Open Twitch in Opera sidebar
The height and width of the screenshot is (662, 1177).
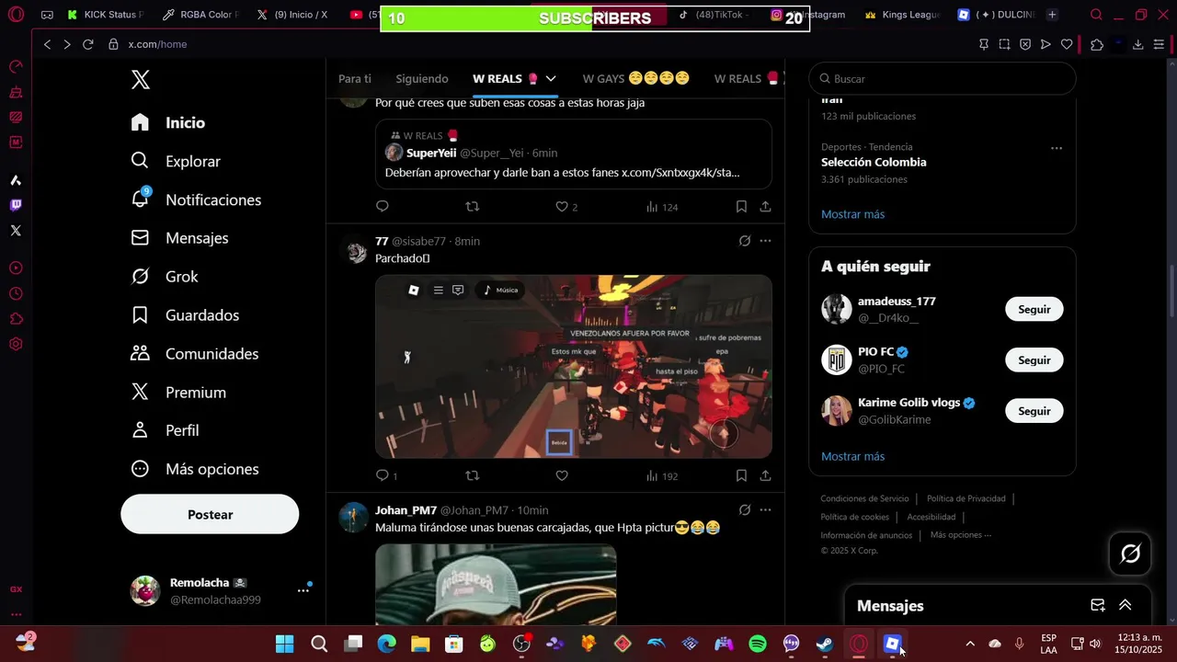tap(16, 205)
